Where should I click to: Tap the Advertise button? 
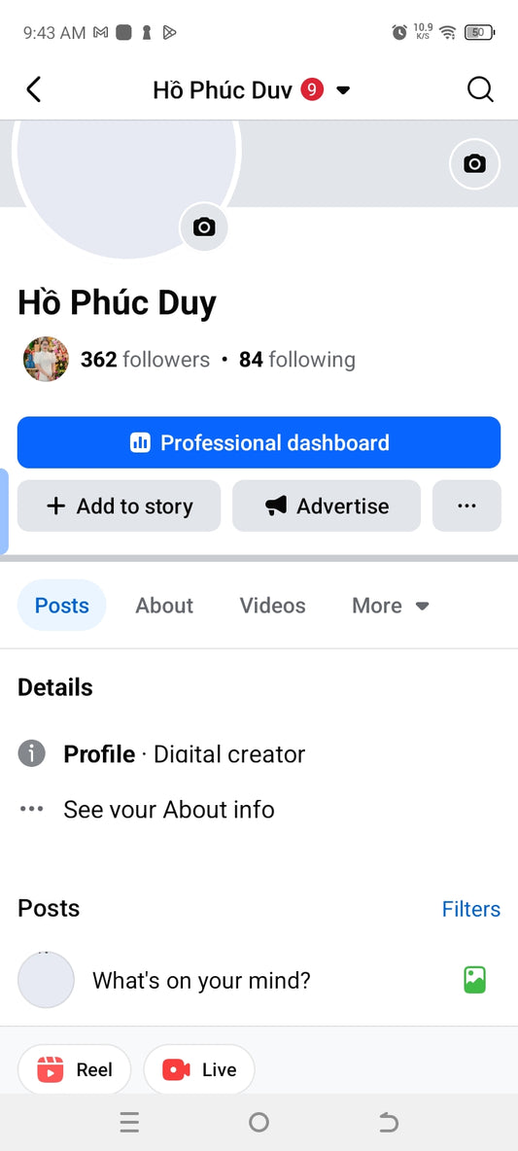coord(327,506)
